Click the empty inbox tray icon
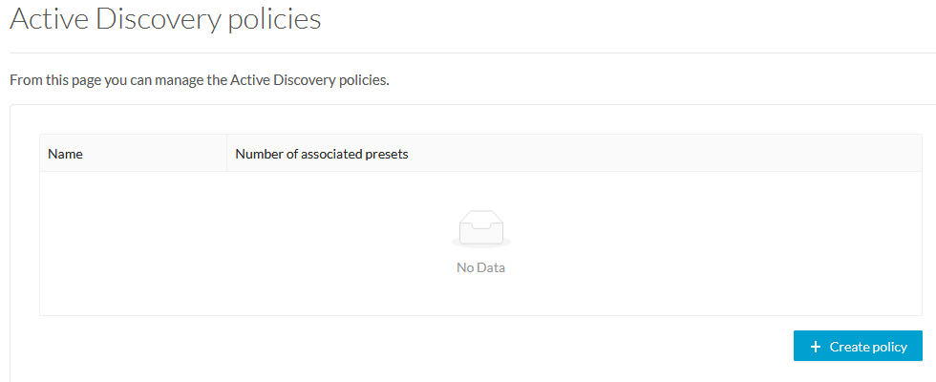Viewport: 936px width, 382px height. (x=481, y=226)
